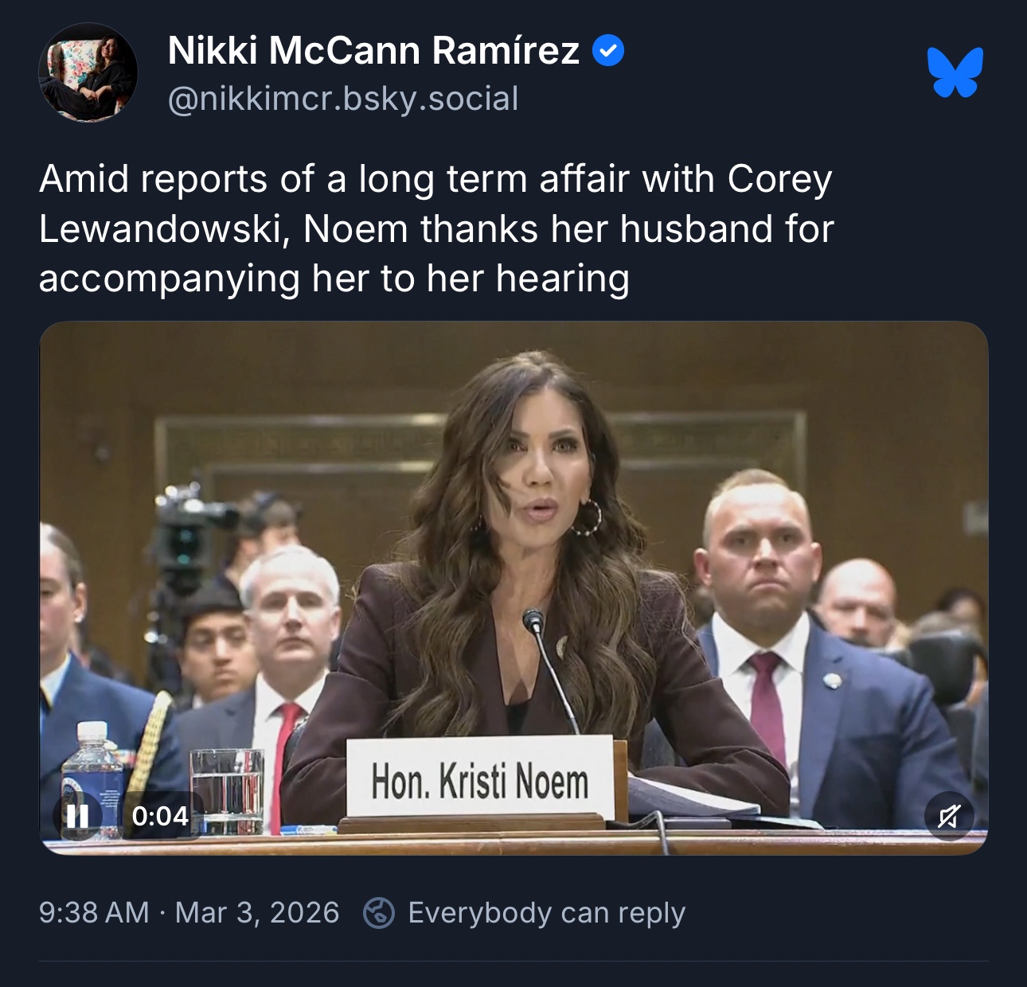1027x987 pixels.
Task: Click the Bluesky butterfly logo
Action: 955,72
